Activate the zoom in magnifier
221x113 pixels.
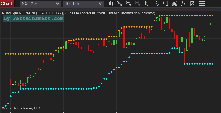[x=128, y=3]
